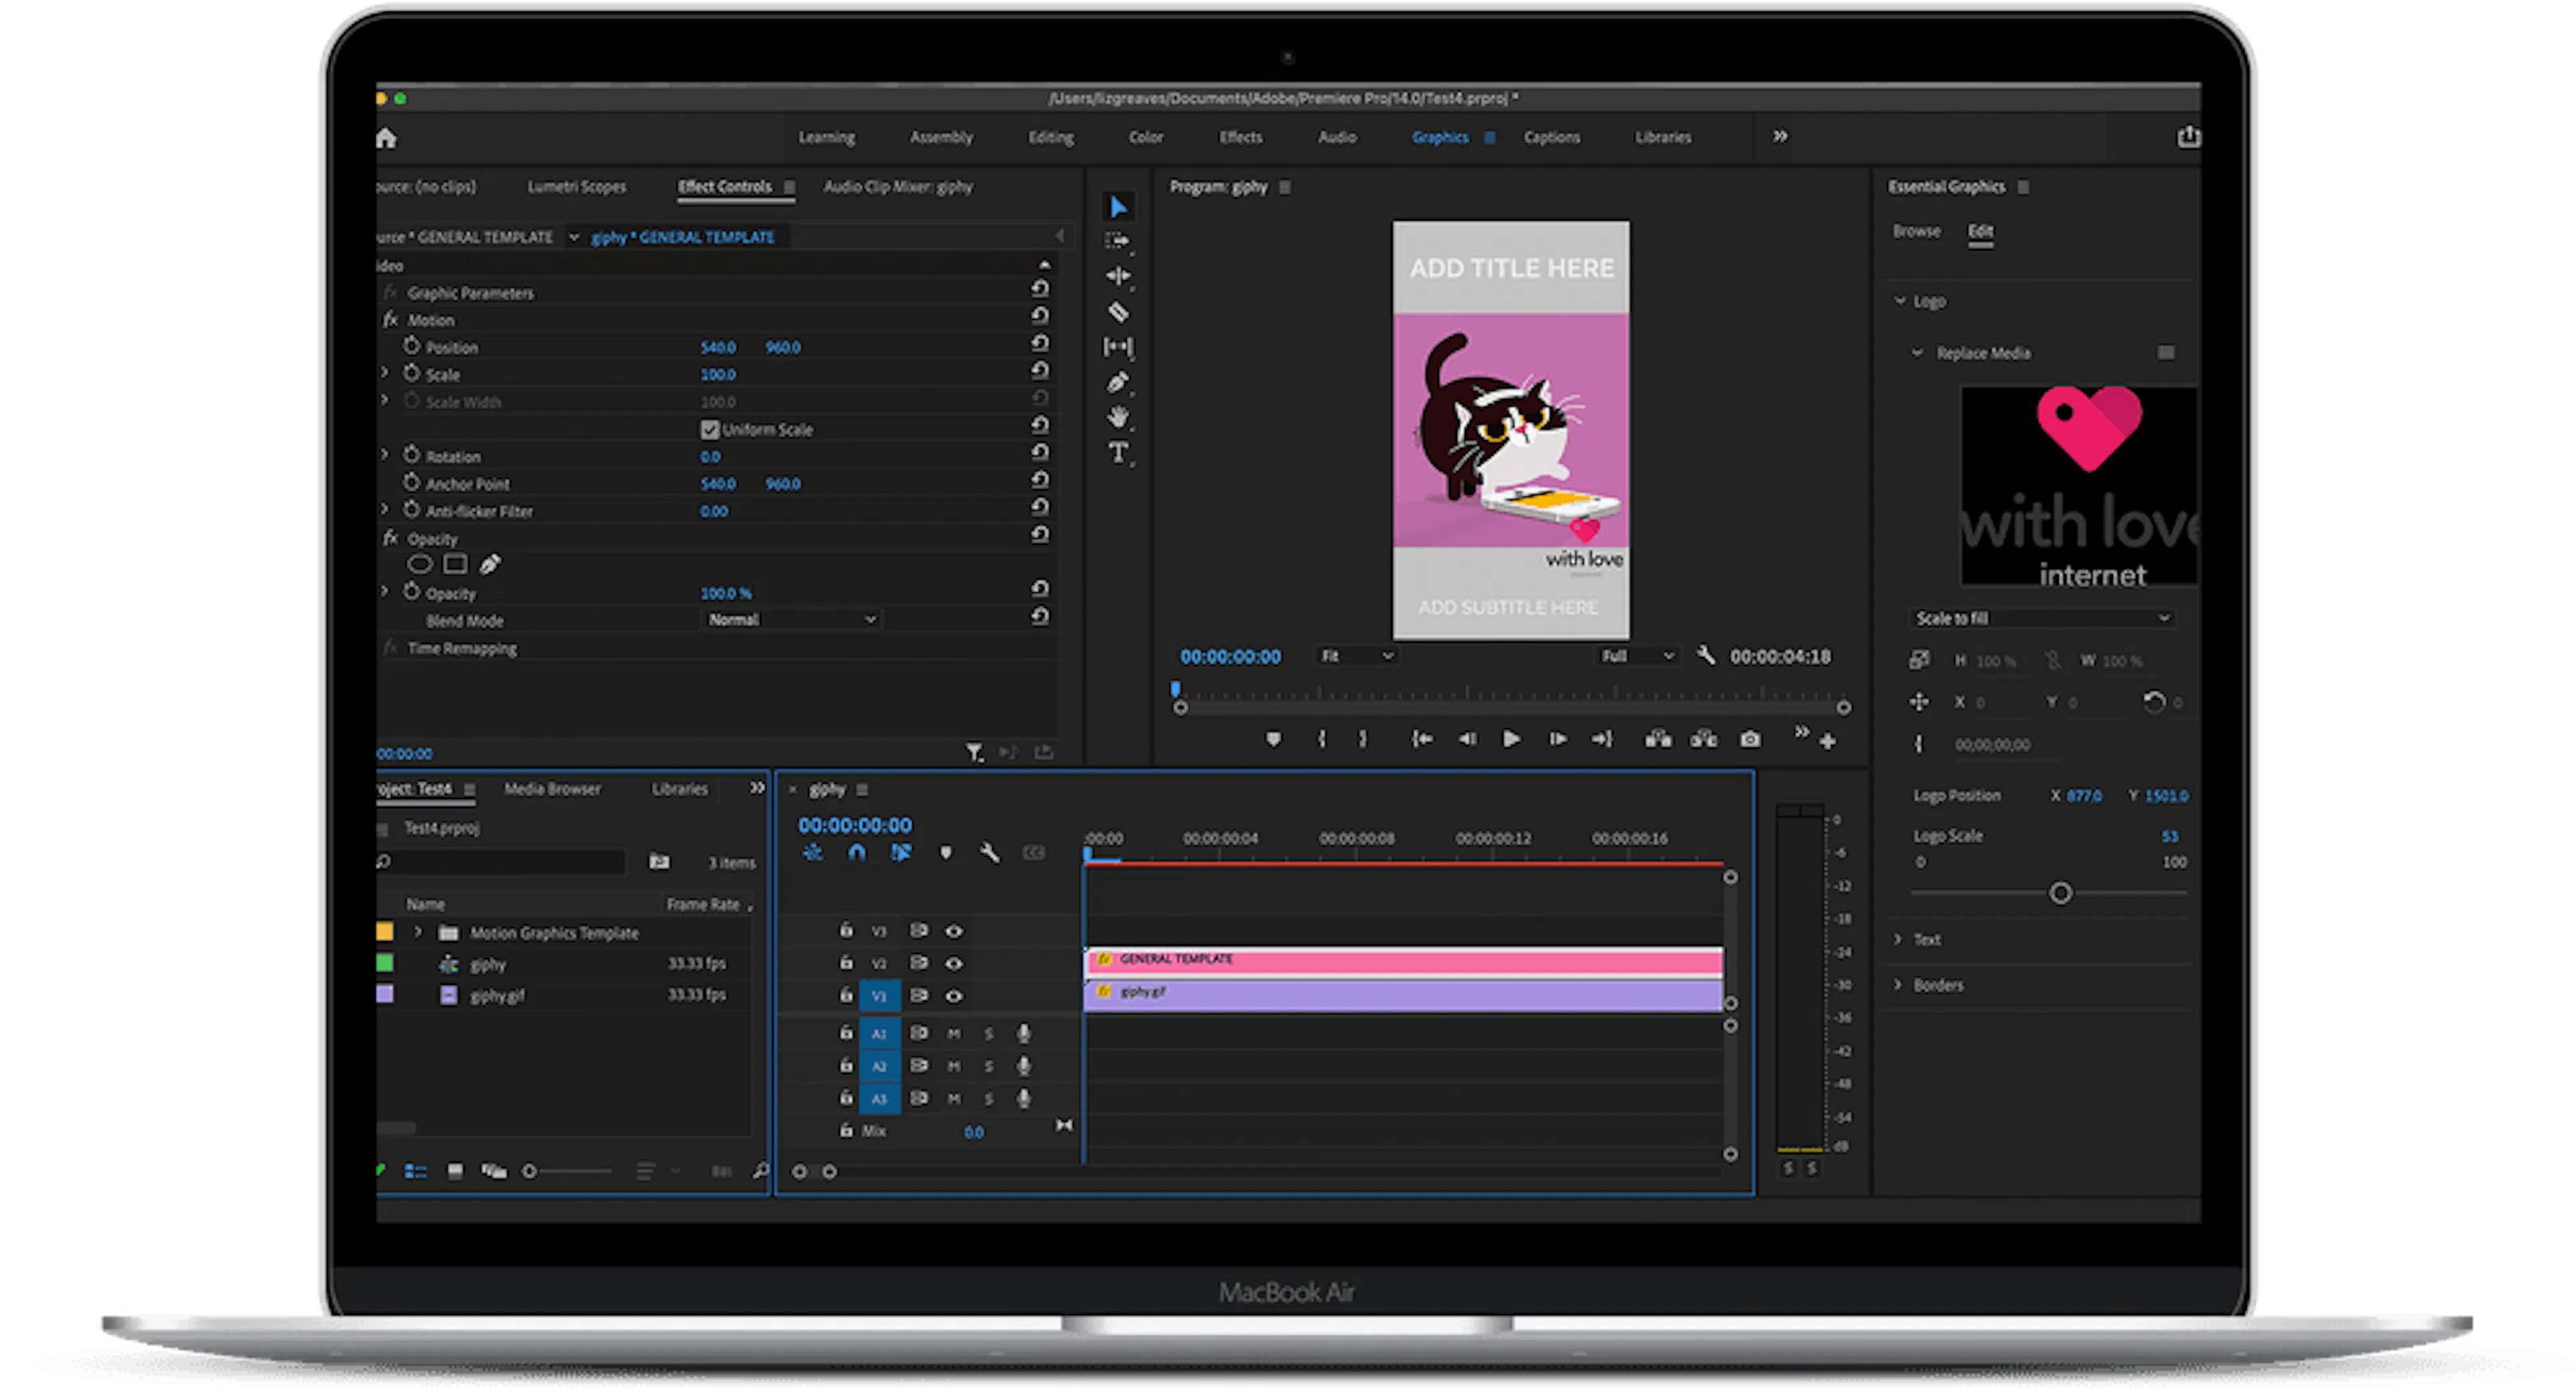
Task: Select the Type tool
Action: [x=1118, y=453]
